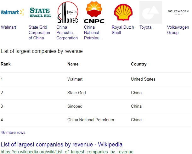This screenshot has width=192, height=154.
Task: Select the Sinopec table cell
Action: coord(75,106)
